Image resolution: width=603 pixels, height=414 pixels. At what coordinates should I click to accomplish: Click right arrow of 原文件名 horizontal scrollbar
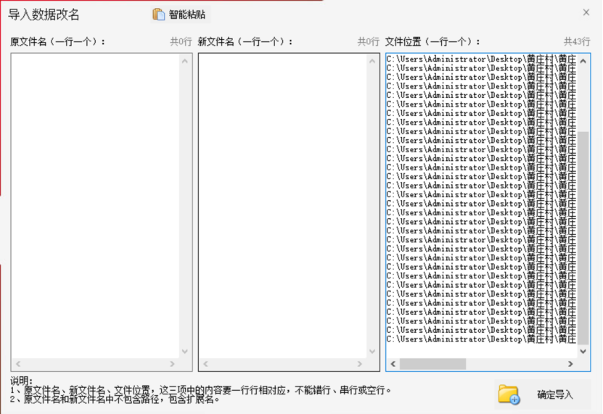pyautogui.click(x=173, y=364)
